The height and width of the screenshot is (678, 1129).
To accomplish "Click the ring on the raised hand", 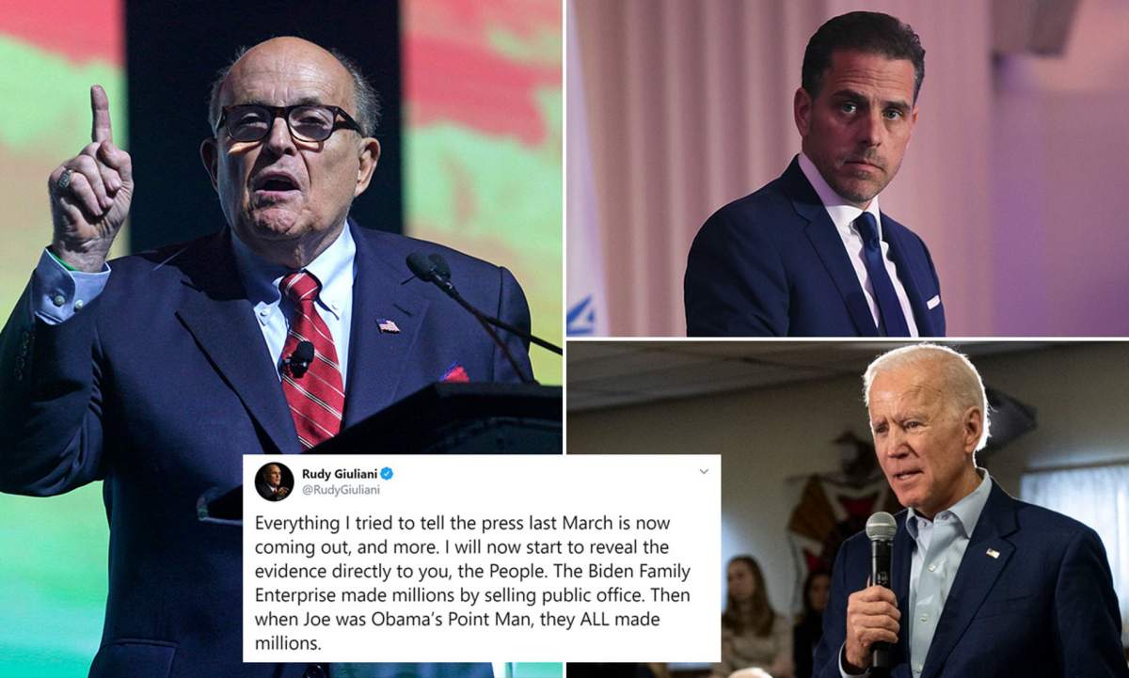I will pyautogui.click(x=64, y=179).
